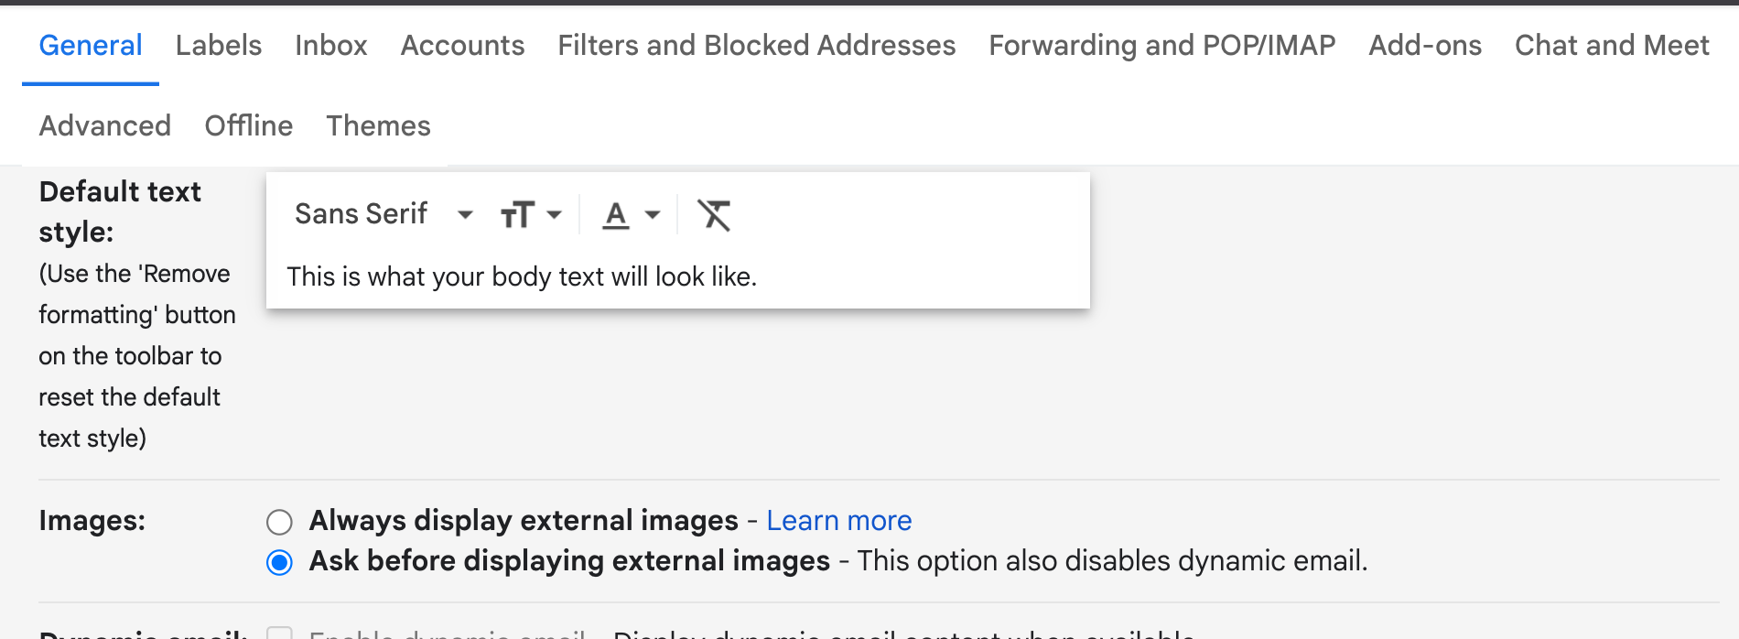Click the Learn more link
The image size is (1739, 639).
(839, 520)
